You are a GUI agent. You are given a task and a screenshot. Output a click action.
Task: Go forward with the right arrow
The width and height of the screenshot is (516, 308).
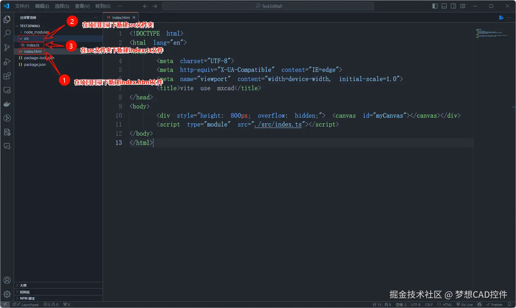coord(154,6)
